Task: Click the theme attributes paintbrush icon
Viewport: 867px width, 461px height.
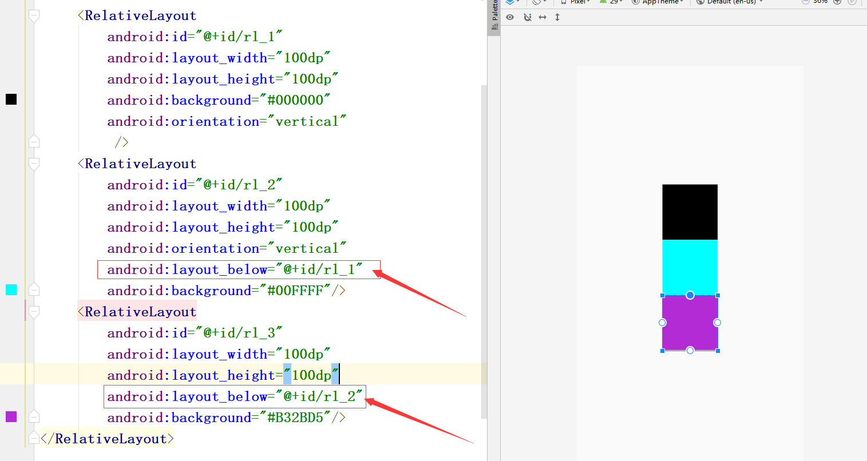Action: pos(537,2)
